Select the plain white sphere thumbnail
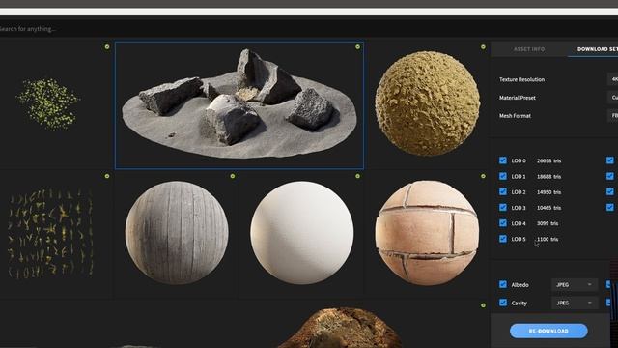The image size is (618, 348). pyautogui.click(x=302, y=233)
